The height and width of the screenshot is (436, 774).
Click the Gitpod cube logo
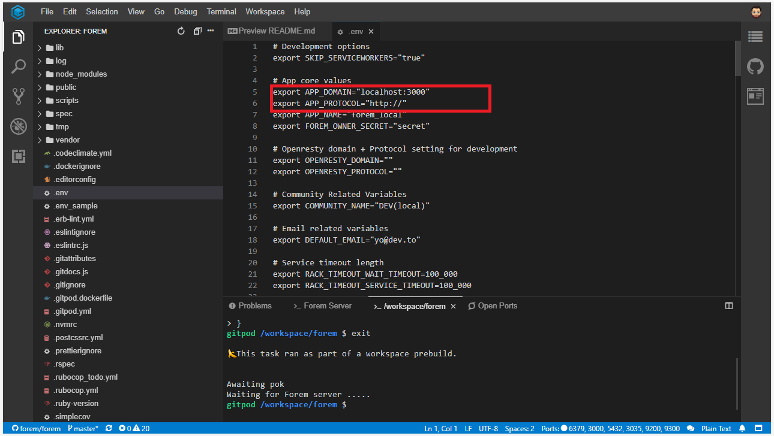coord(18,11)
